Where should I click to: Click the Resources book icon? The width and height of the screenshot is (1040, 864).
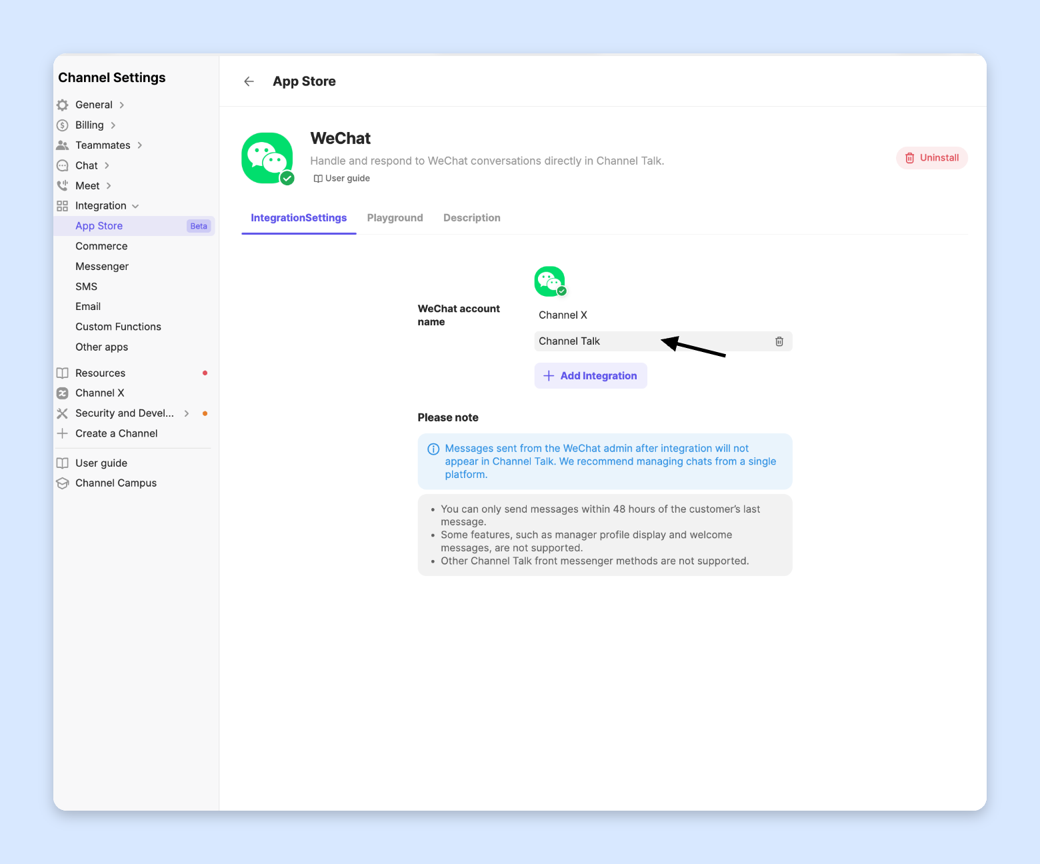click(x=63, y=373)
